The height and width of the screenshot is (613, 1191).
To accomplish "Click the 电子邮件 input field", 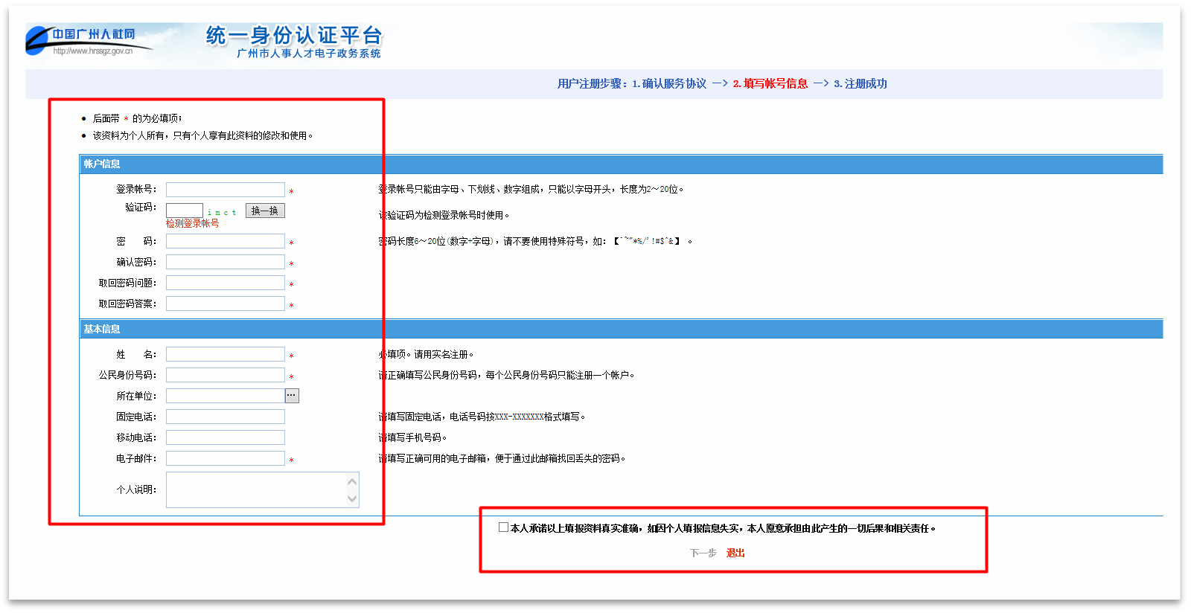I will [x=225, y=458].
